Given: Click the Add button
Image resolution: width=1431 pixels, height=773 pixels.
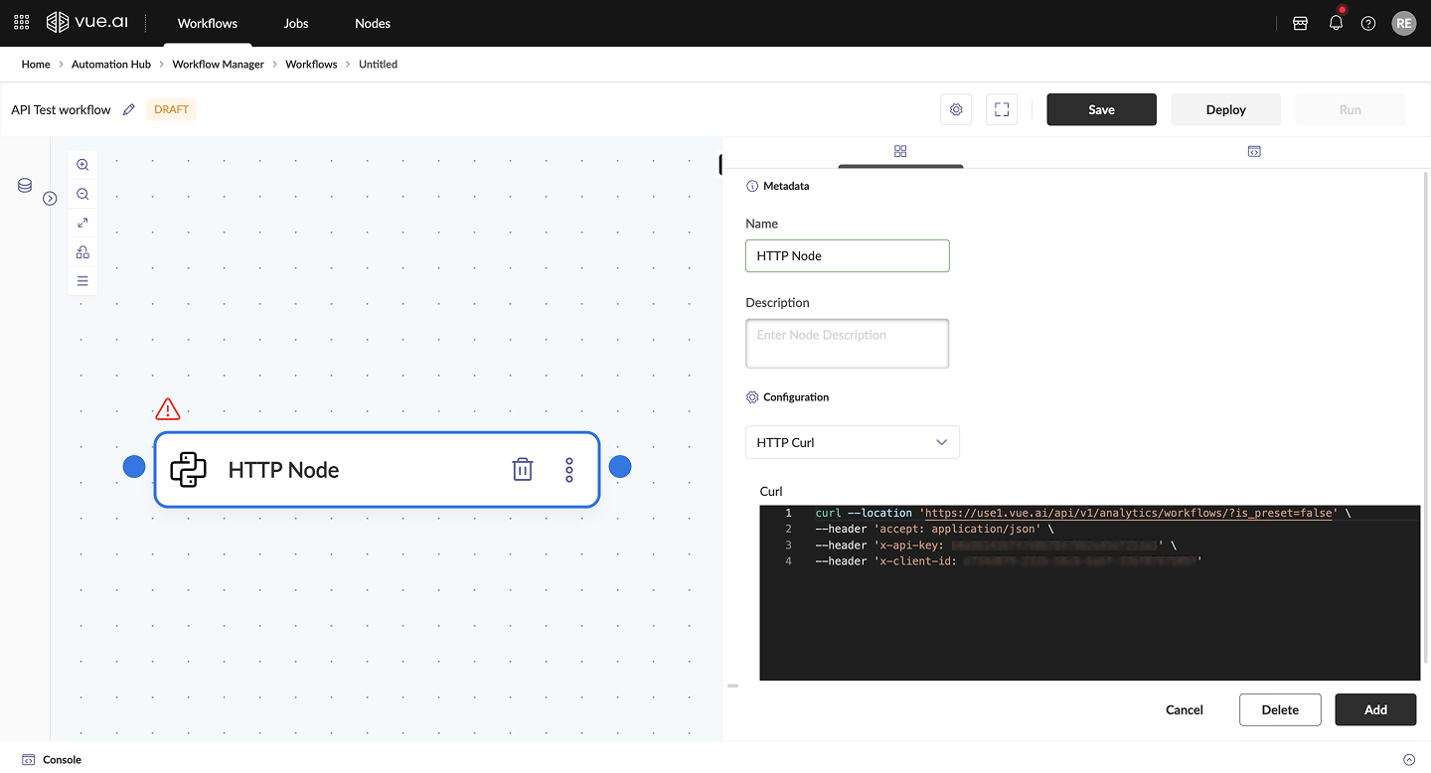Looking at the screenshot, I should pyautogui.click(x=1375, y=709).
